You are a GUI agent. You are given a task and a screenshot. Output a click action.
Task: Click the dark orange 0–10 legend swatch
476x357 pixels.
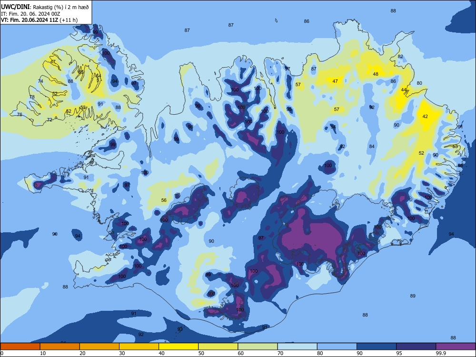[20, 347]
